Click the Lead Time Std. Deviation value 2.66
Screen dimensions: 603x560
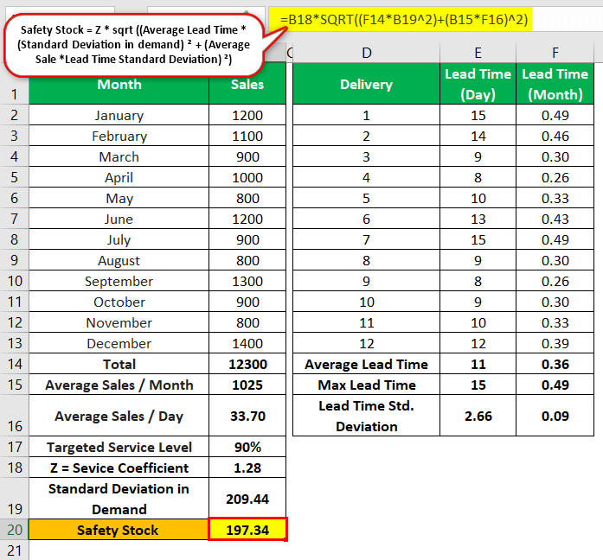click(x=478, y=416)
